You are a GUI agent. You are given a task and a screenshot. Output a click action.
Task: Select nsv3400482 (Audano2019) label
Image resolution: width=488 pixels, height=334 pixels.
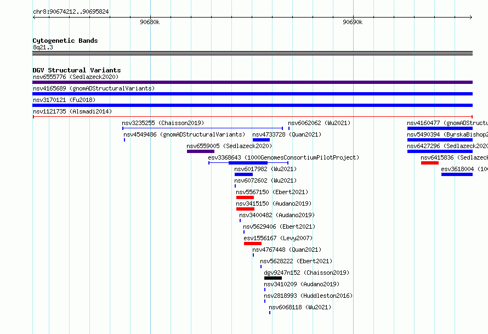277,215
